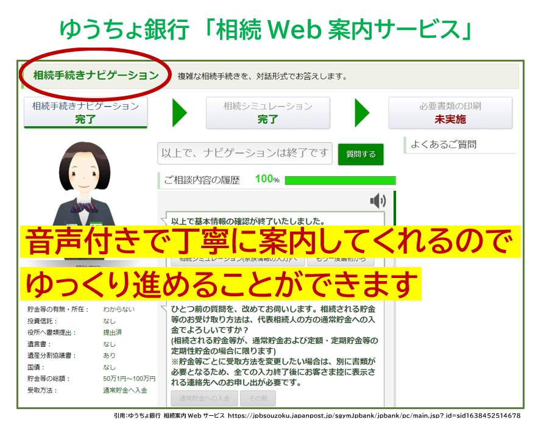
Task: Open the よくあるご質問 section
Action: pyautogui.click(x=444, y=144)
